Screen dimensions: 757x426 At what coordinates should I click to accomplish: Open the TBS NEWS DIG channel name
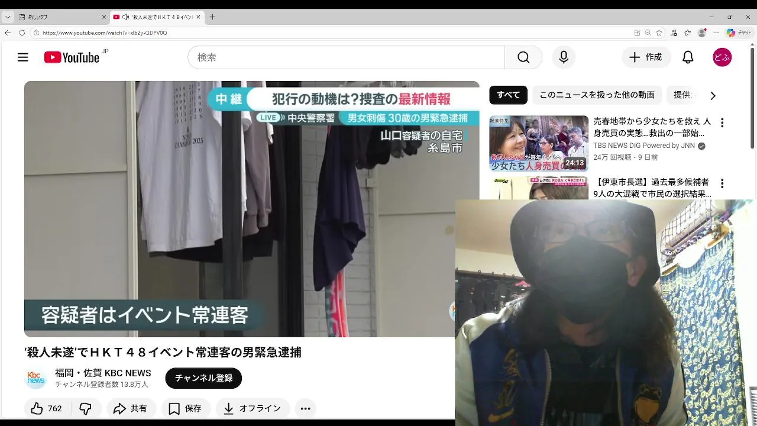pyautogui.click(x=644, y=146)
